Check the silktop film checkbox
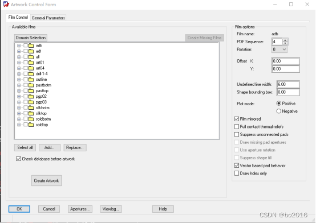This screenshot has width=316, height=223. 26,113
